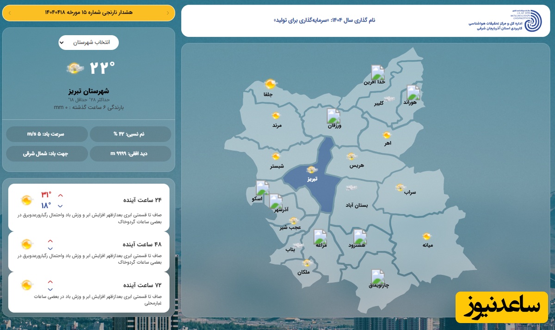Click the weather icon above Marand (مرند)
Screen dimensions: 555x330
coord(276,115)
